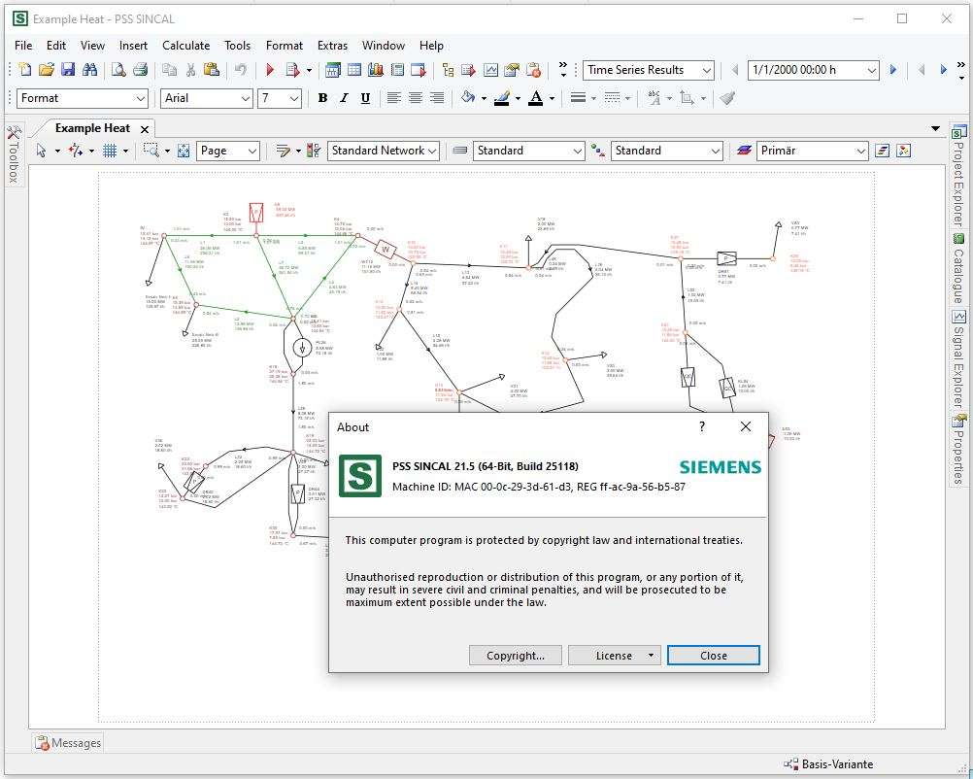Image resolution: width=973 pixels, height=779 pixels.
Task: Align text right
Action: pos(437,98)
